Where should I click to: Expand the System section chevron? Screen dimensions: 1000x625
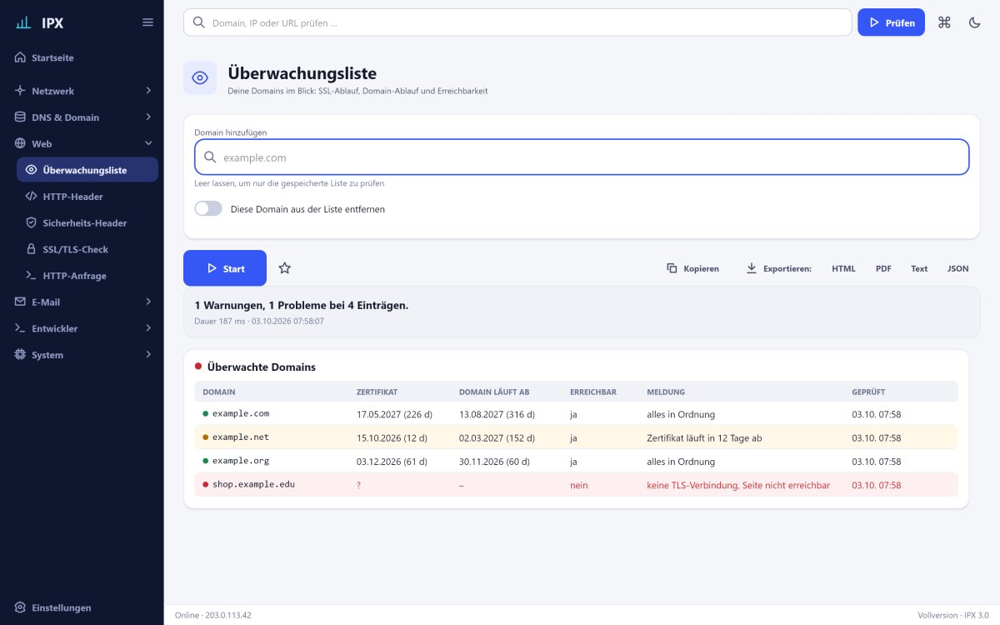tap(148, 355)
